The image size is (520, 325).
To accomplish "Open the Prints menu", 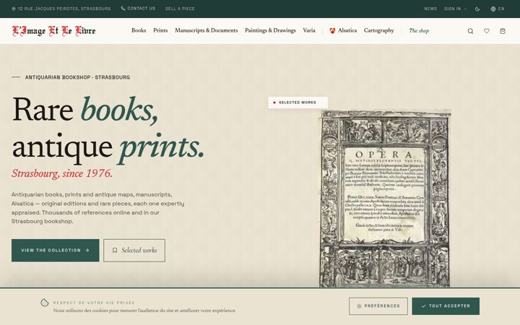I will click(x=160, y=30).
